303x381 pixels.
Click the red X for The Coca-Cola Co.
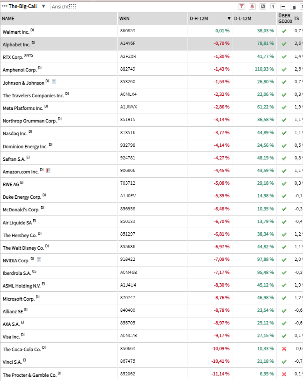pyautogui.click(x=284, y=348)
